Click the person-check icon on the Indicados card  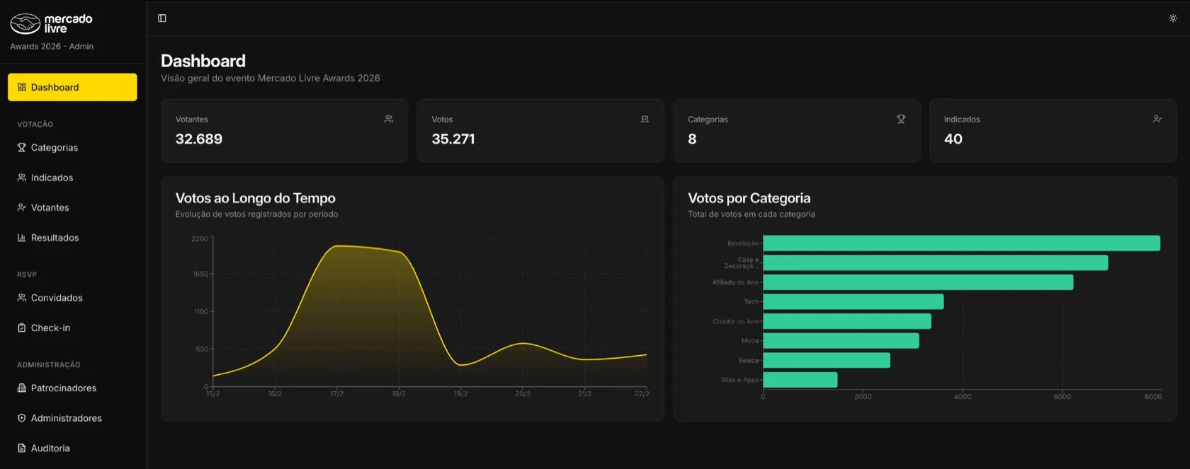pos(1157,119)
